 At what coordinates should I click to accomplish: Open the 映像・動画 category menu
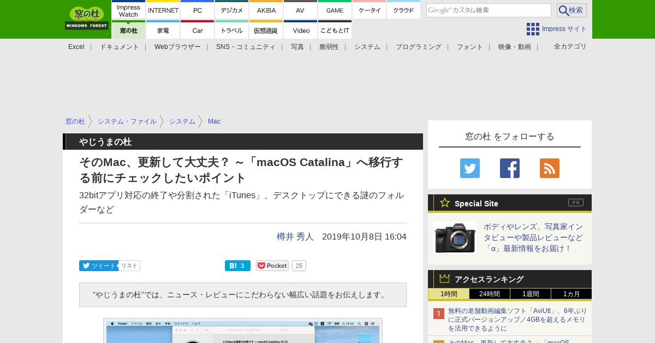[515, 47]
